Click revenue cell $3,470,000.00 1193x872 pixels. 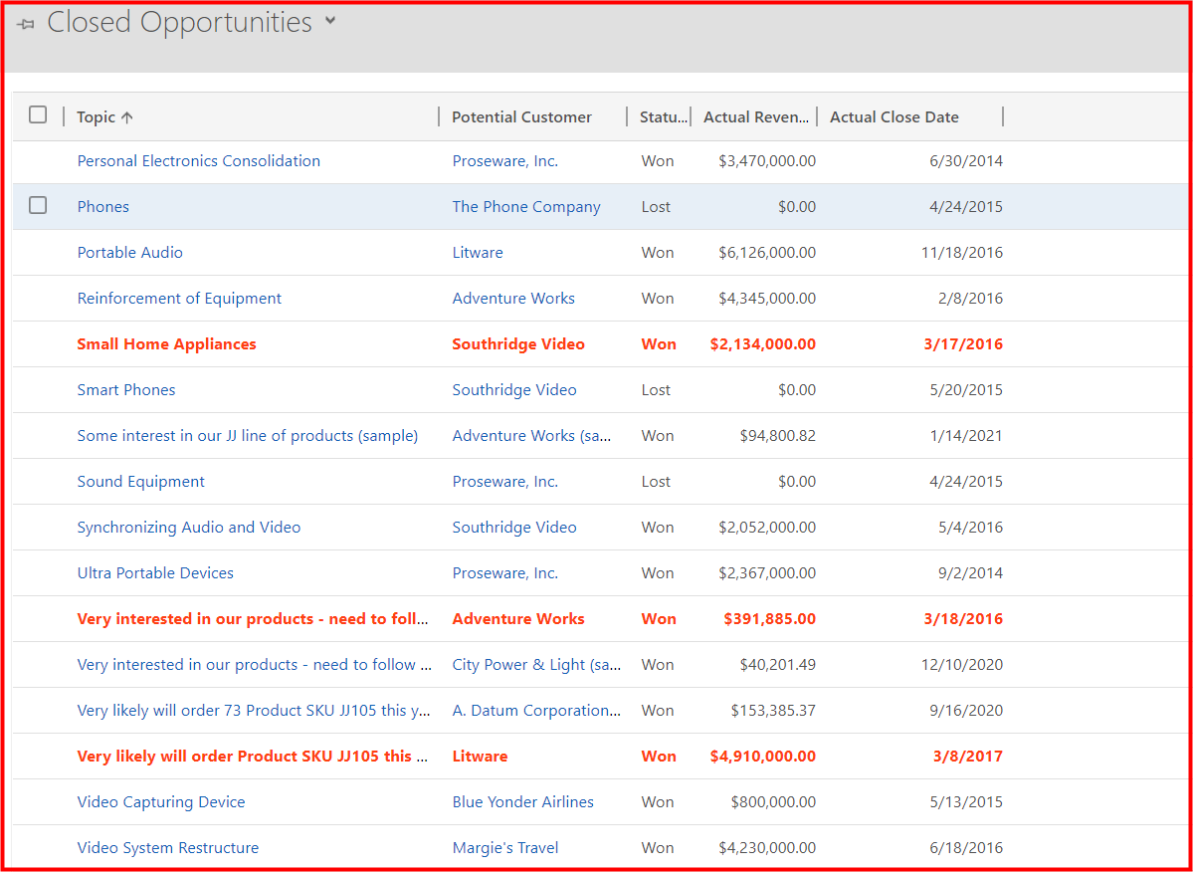tap(767, 161)
